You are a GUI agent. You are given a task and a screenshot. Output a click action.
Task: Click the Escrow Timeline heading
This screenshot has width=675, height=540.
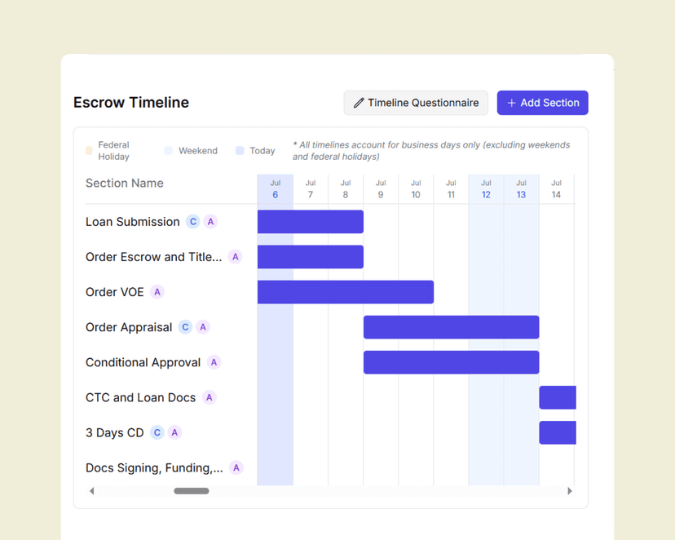coord(131,103)
